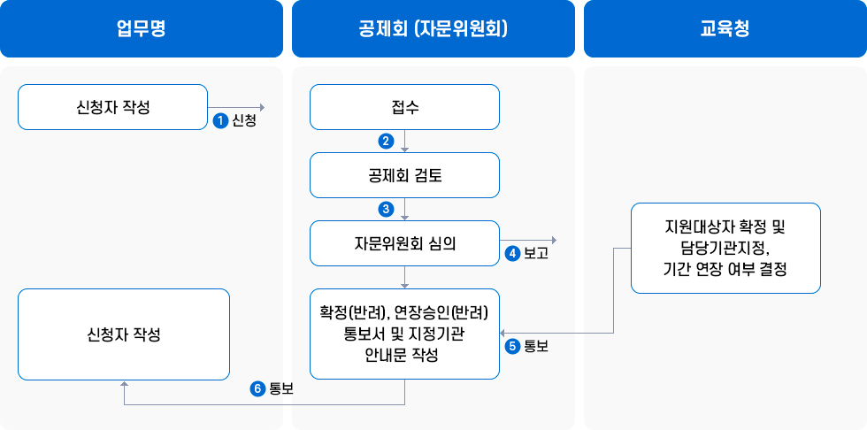Click the 신청 arrow label
The height and width of the screenshot is (430, 867).
coord(244,121)
